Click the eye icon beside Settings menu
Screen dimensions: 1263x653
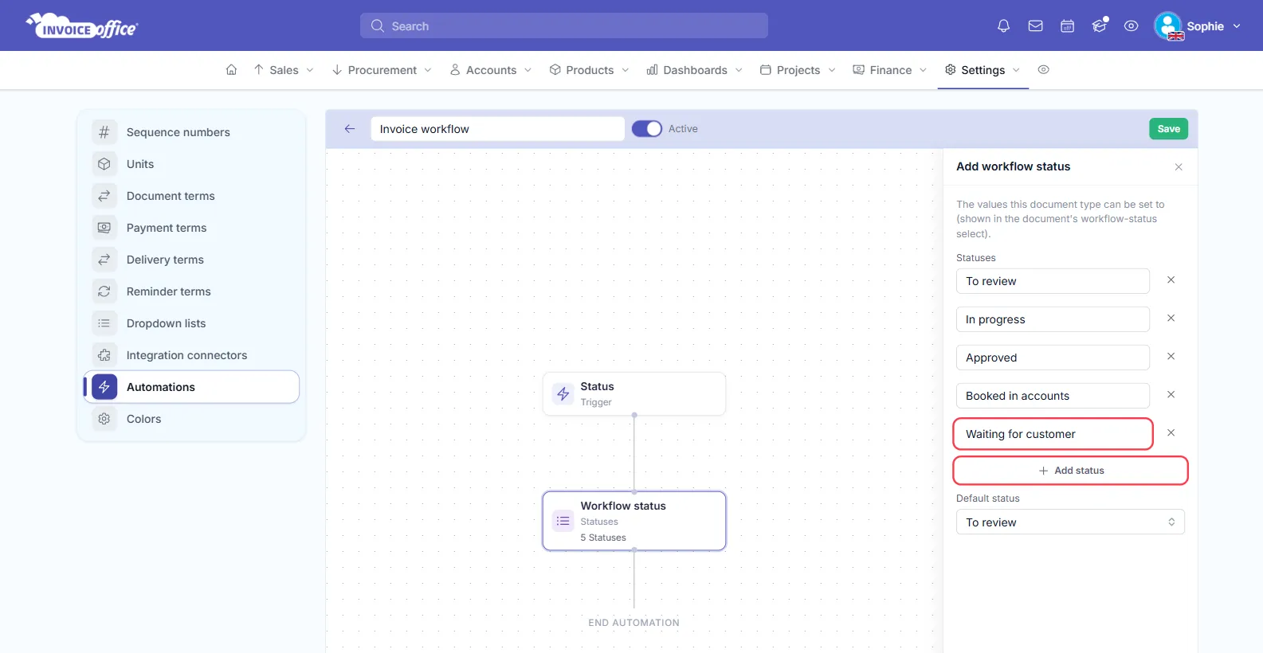(x=1043, y=69)
